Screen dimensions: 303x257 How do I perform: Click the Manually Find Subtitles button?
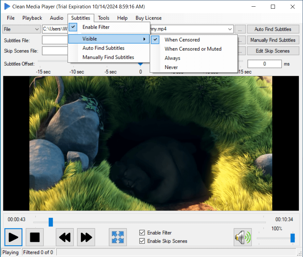tap(273, 40)
